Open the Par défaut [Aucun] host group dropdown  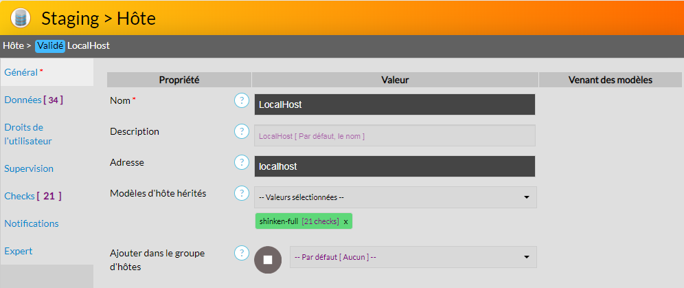point(413,257)
